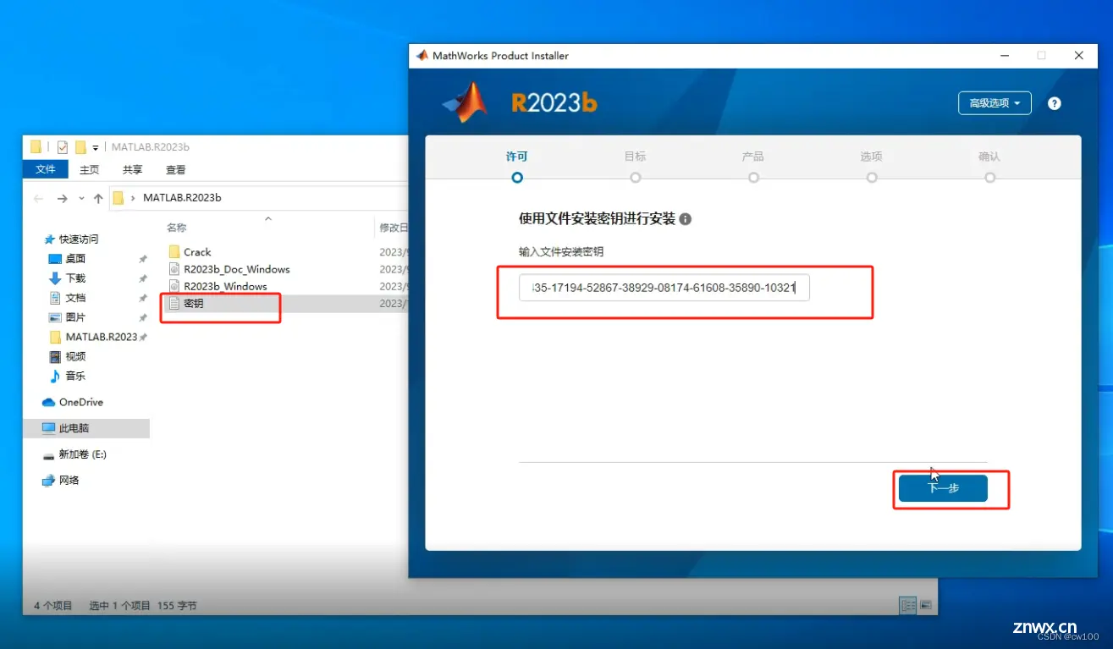Minimize the MathWorks Product Installer window
The width and height of the screenshot is (1113, 649).
pos(1005,56)
